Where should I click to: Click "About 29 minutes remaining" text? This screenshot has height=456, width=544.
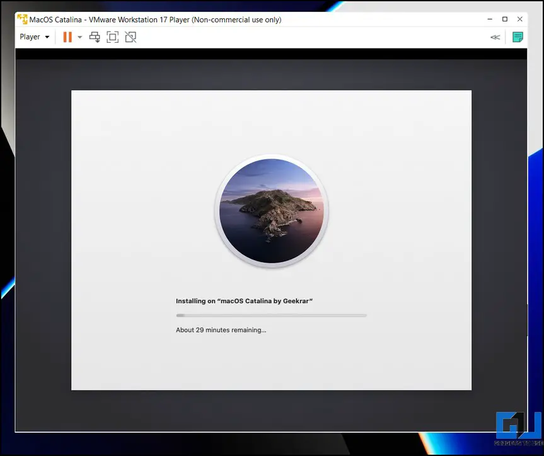pyautogui.click(x=221, y=330)
